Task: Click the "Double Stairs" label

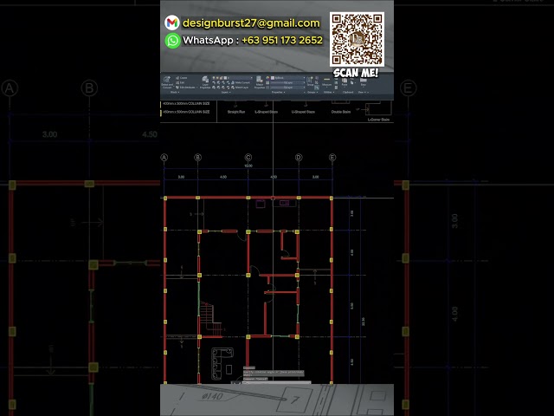Action: tap(341, 112)
